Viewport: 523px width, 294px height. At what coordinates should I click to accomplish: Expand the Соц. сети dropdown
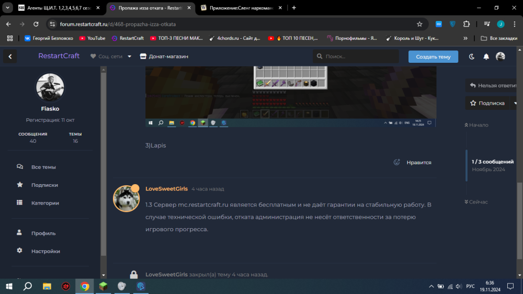(x=111, y=56)
